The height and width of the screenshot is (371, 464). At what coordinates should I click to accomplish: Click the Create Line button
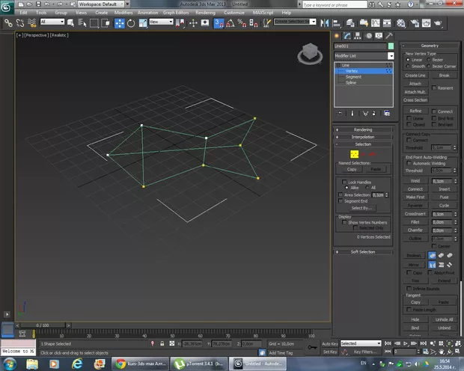tap(415, 76)
